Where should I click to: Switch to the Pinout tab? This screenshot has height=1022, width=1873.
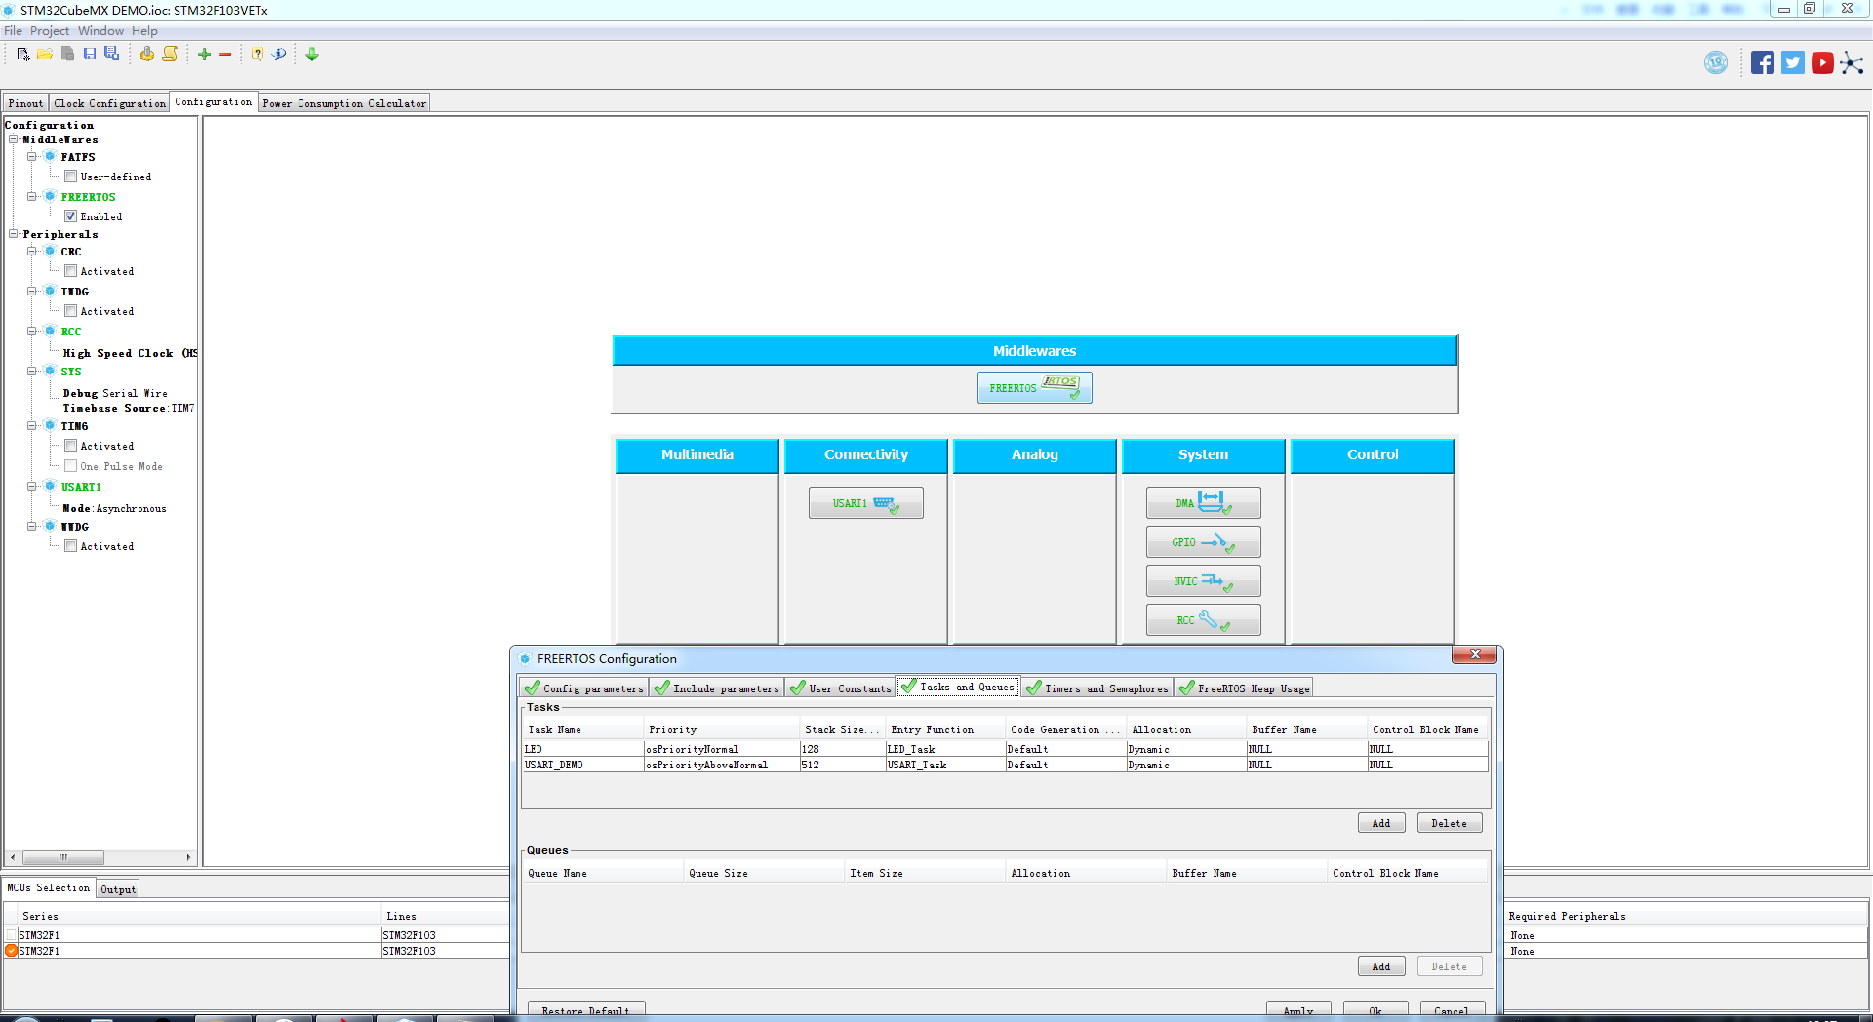[25, 103]
